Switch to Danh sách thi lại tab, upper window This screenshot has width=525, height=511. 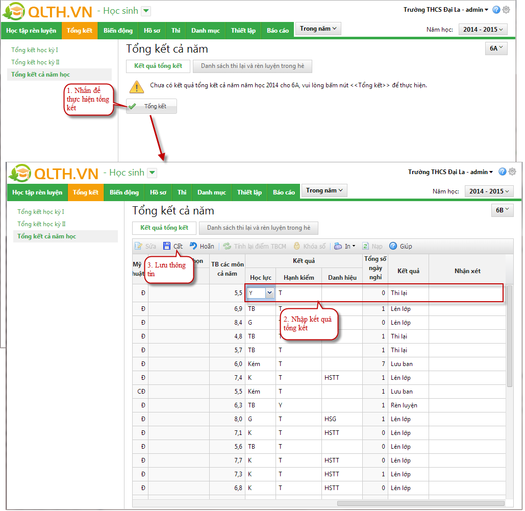pyautogui.click(x=253, y=66)
